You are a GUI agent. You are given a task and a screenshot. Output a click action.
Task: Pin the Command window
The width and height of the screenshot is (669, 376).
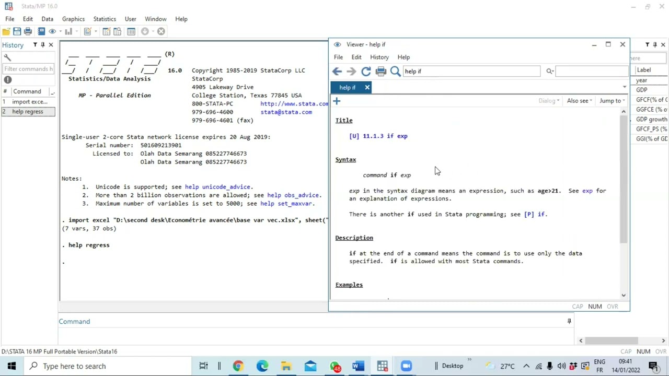pyautogui.click(x=569, y=321)
